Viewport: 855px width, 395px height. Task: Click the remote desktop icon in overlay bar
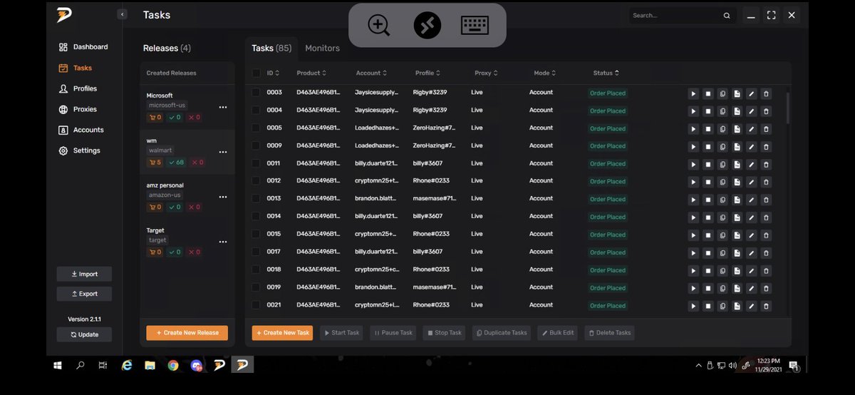pos(427,26)
